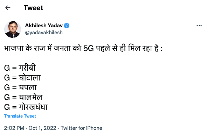Go back using the left arrow
Screen dimensions: 206x134
pos(8,8)
